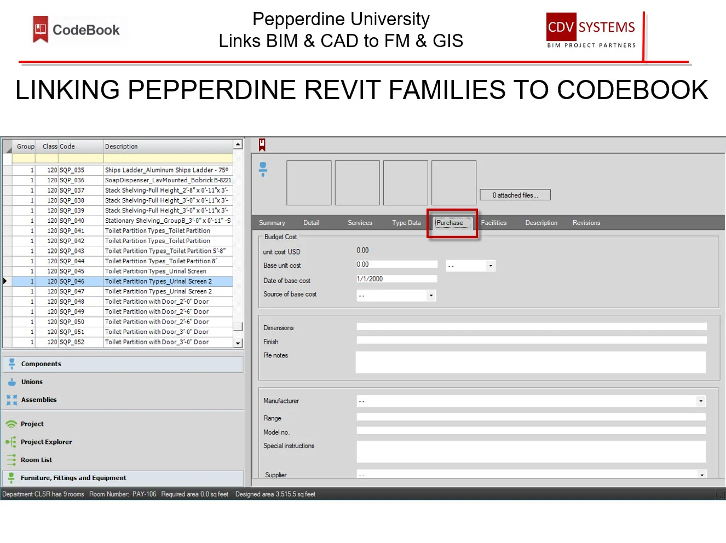Switch to the Facilities tab
The image size is (726, 543).
click(x=494, y=223)
